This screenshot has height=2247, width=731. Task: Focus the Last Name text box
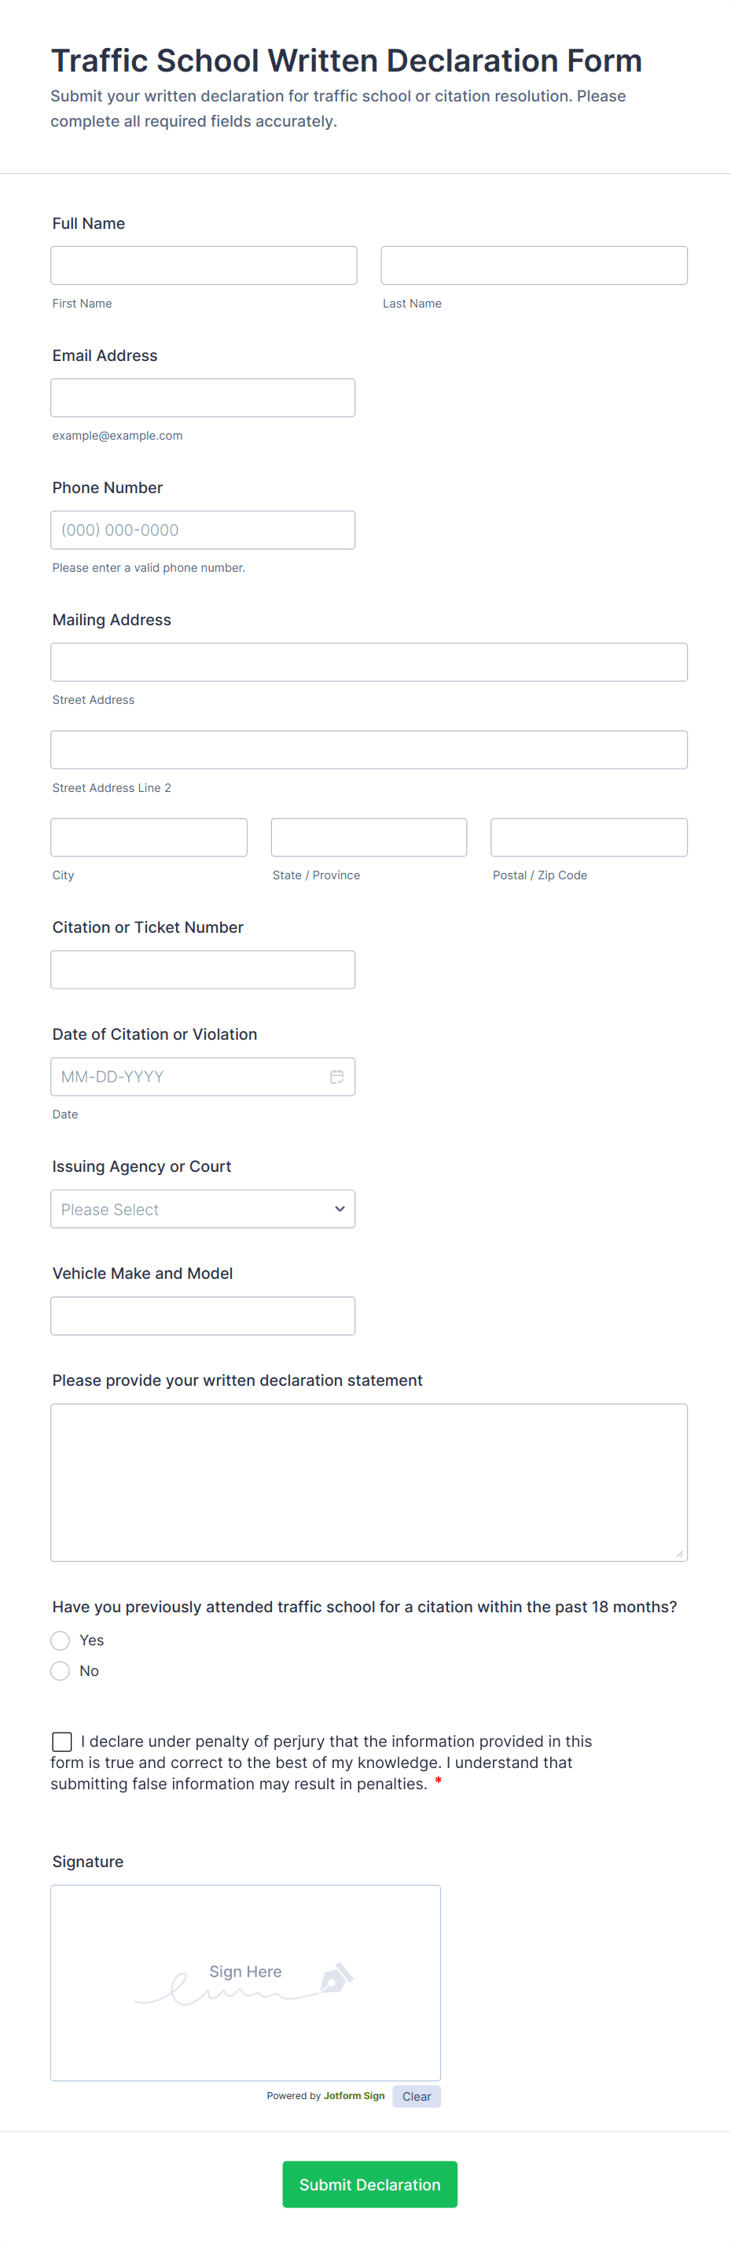pyautogui.click(x=533, y=265)
